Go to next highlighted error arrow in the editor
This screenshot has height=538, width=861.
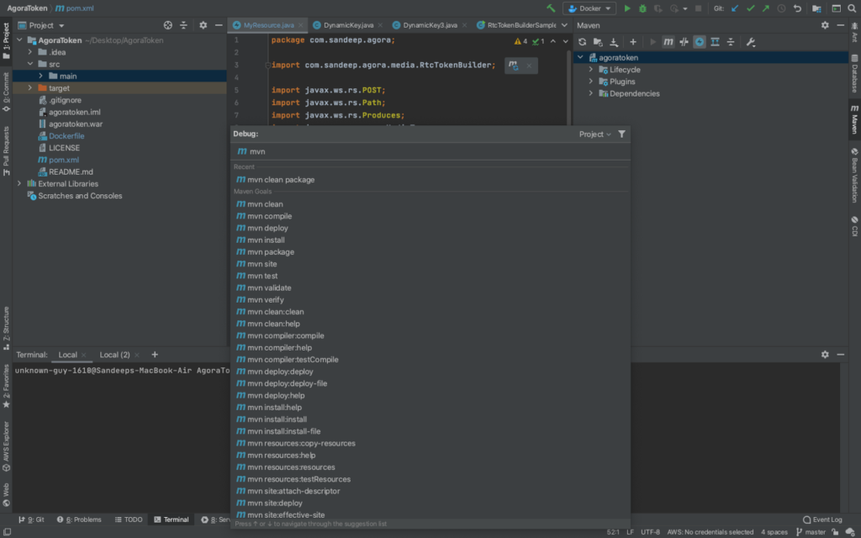click(x=566, y=41)
